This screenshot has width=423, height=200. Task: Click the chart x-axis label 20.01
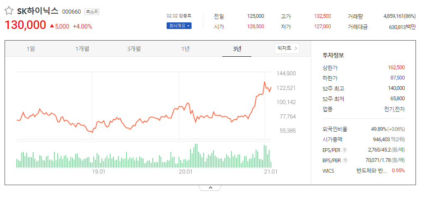click(x=185, y=171)
